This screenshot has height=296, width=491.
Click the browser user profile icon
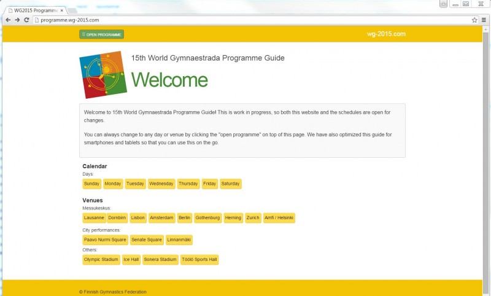[444, 4]
